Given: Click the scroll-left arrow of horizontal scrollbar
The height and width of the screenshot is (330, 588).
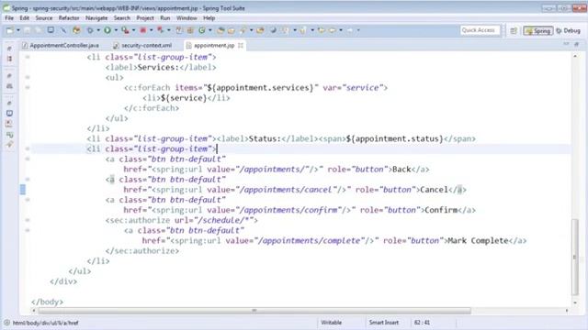Looking at the screenshot, I should [x=34, y=311].
